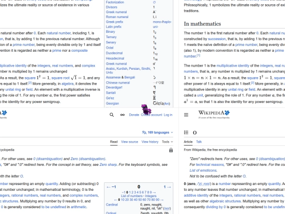Click the Donate link
The width and height of the screenshot is (285, 214).
[134, 115]
